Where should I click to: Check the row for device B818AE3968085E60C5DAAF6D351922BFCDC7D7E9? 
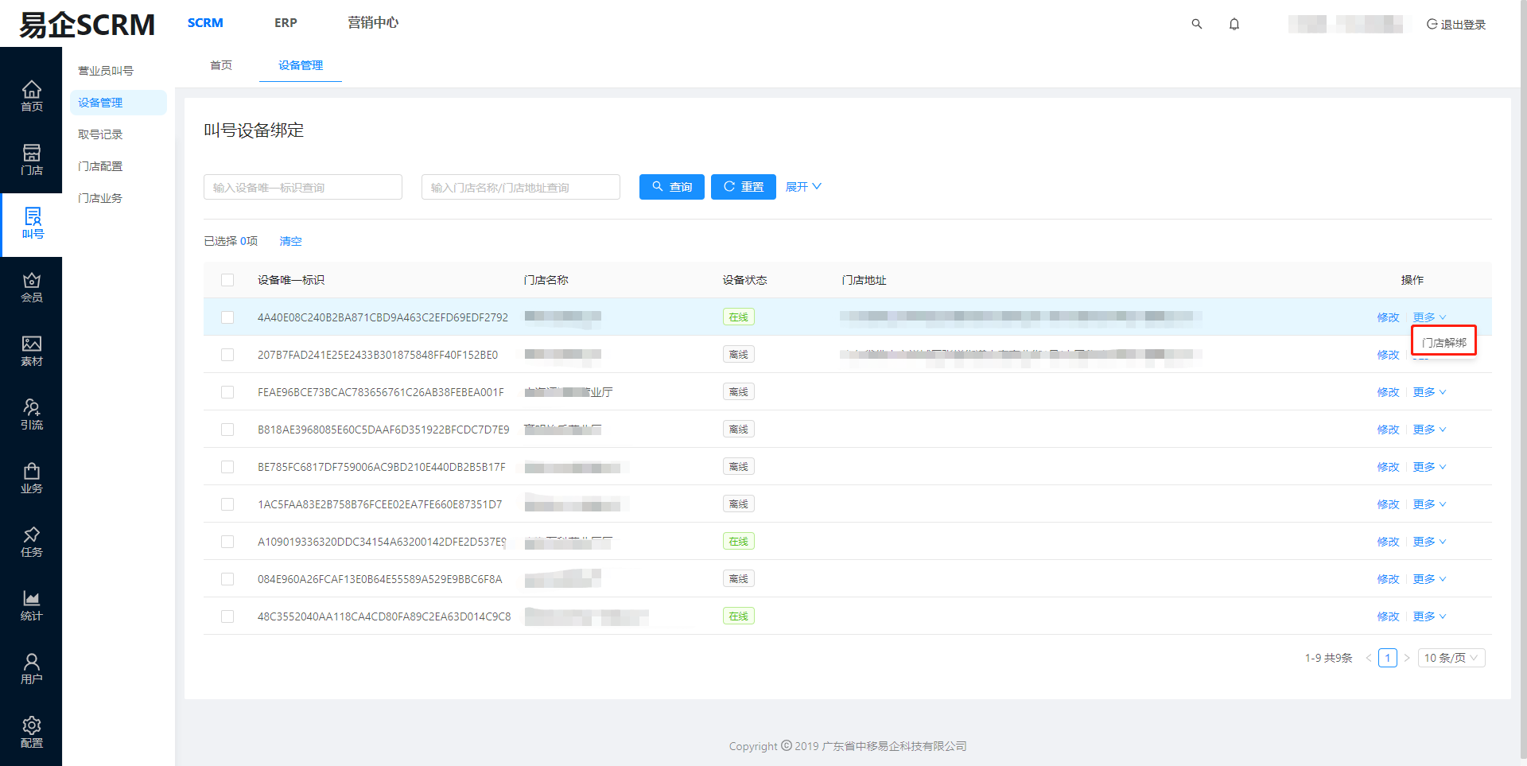[x=227, y=430]
